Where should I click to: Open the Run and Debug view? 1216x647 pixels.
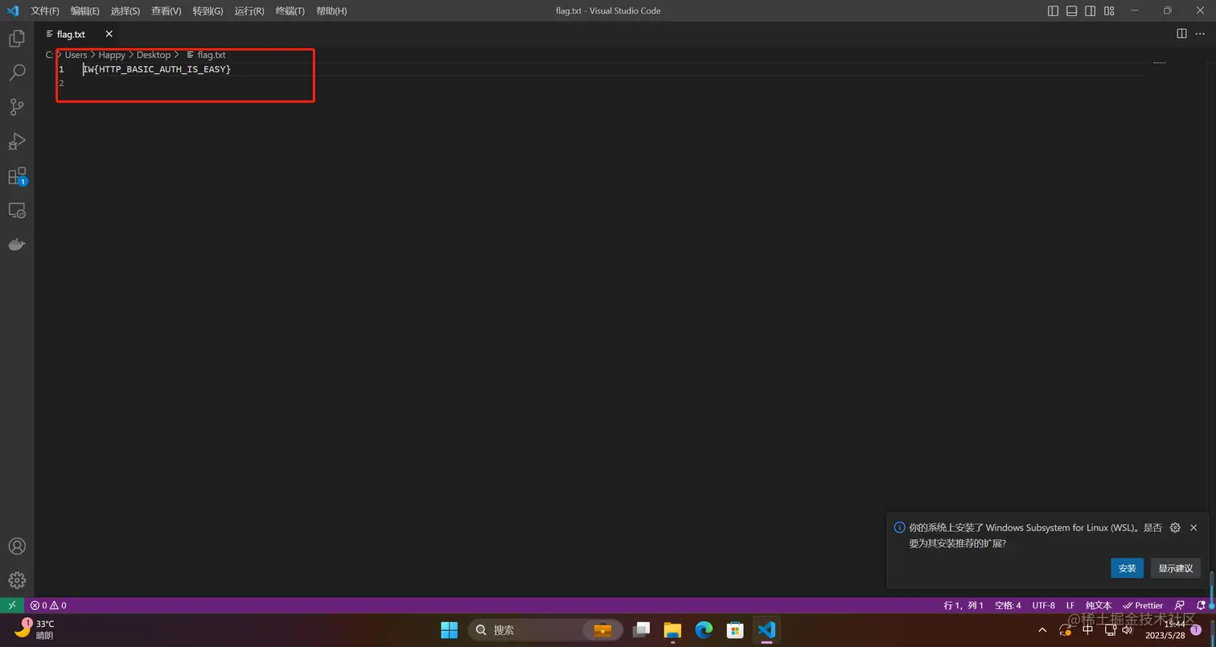tap(17, 142)
